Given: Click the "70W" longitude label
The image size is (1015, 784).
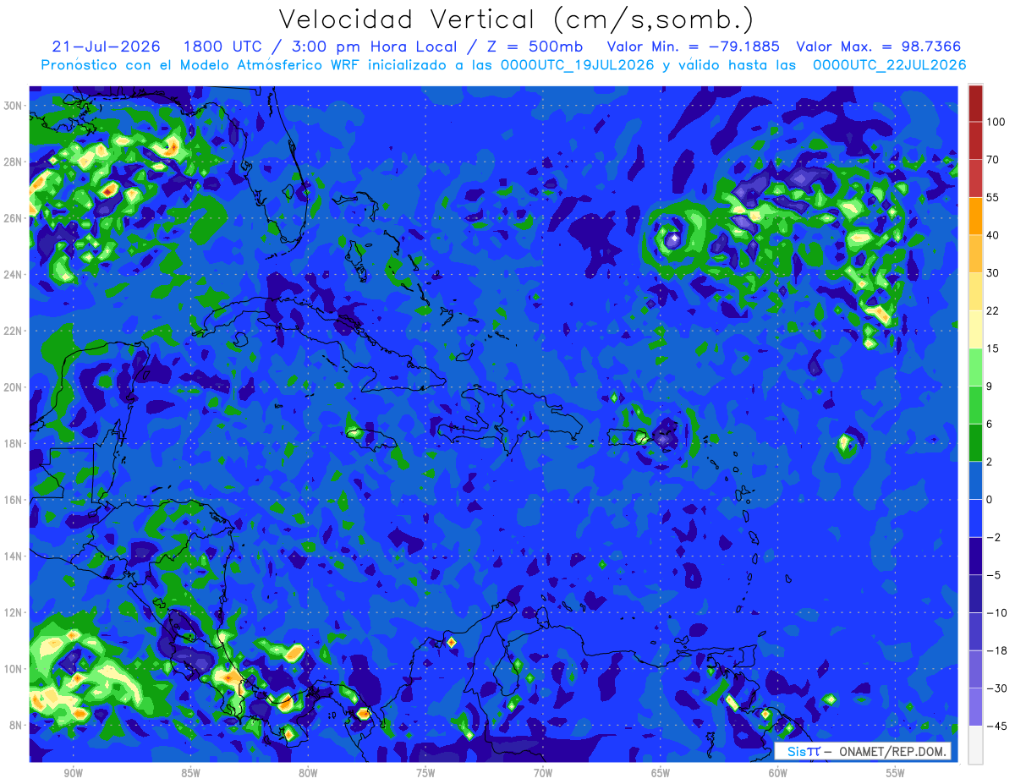Looking at the screenshot, I should tap(543, 773).
